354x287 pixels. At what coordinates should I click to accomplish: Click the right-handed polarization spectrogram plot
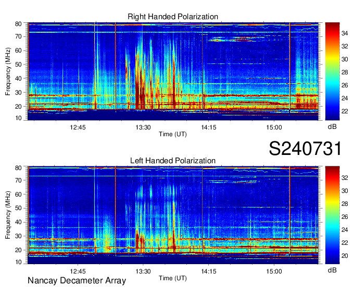173,71
